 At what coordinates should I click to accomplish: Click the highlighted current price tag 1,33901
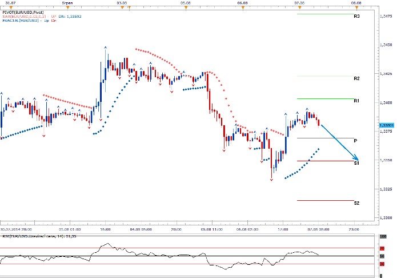(x=386, y=125)
